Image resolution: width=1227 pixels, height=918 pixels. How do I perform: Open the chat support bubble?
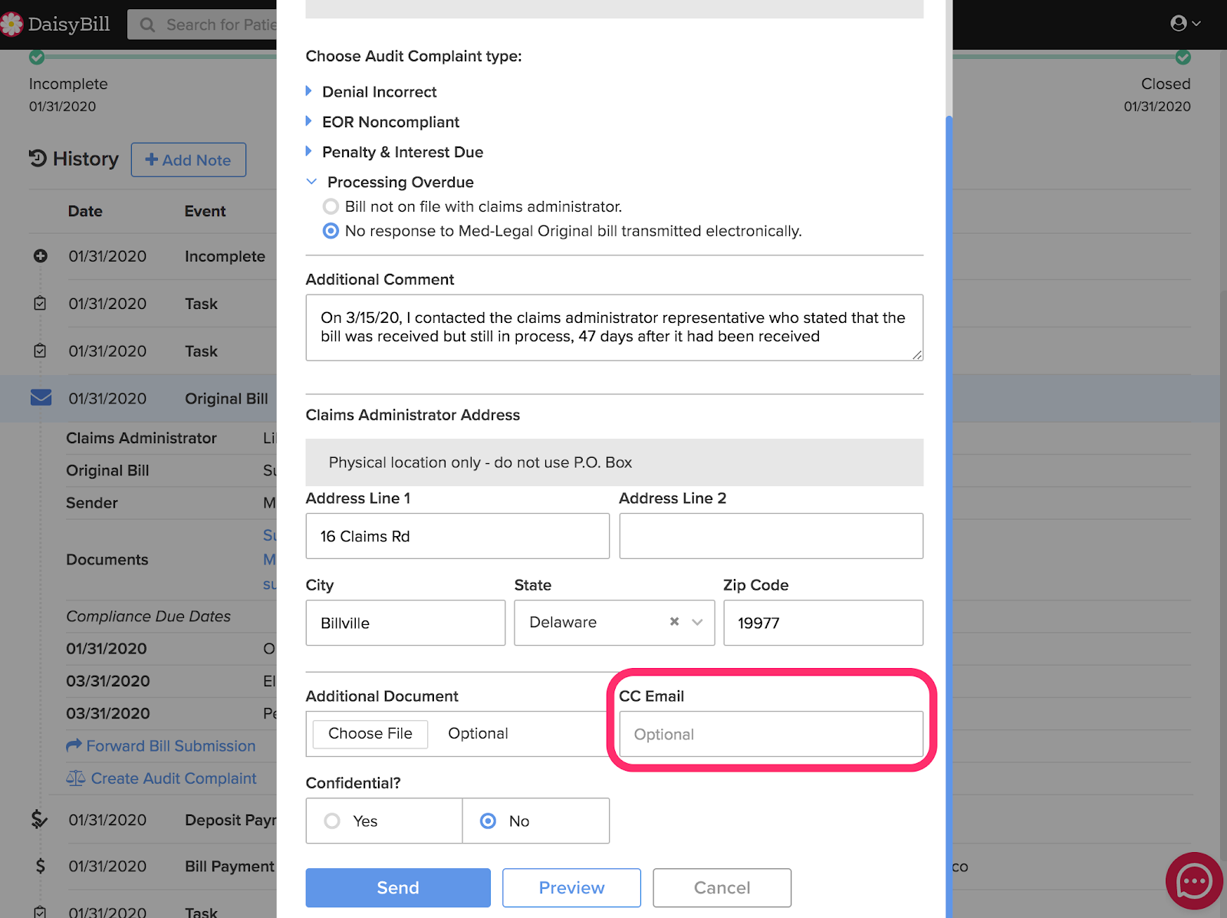coord(1194,881)
